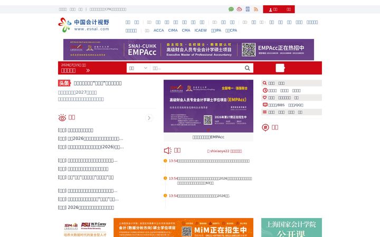Open the SNAI-CUHK EMPAcc top banner
Screen dimensions: 380x237
click(188, 50)
